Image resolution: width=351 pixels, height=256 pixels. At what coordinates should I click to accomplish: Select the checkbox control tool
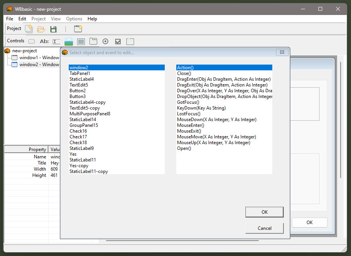(118, 41)
